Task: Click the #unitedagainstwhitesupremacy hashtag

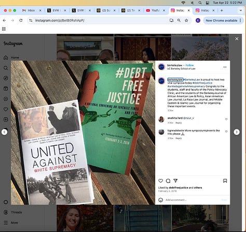Action: click(186, 86)
